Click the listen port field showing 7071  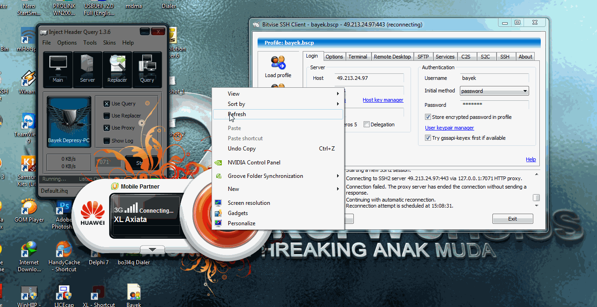click(107, 163)
